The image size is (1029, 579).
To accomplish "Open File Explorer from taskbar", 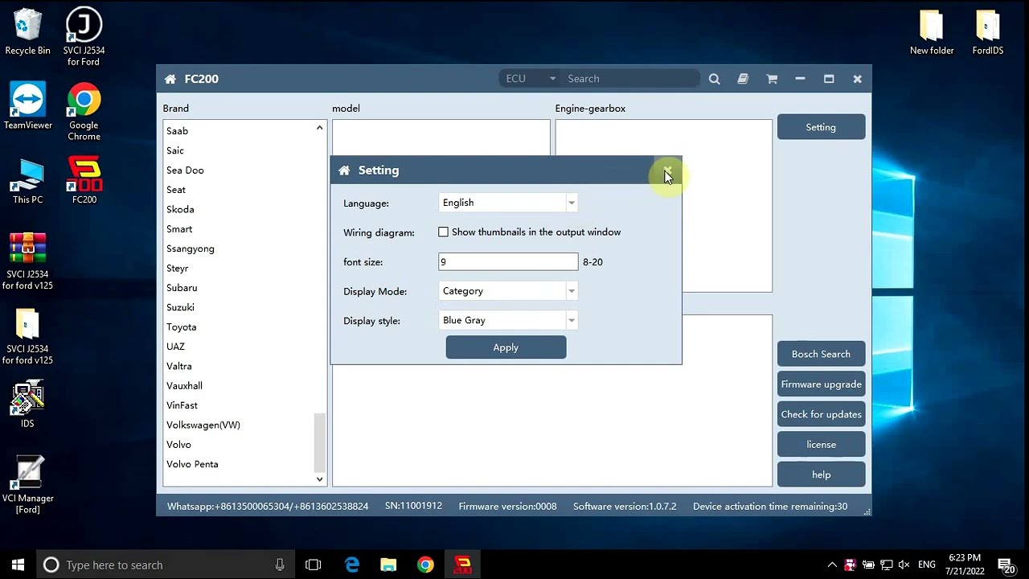I will click(388, 565).
